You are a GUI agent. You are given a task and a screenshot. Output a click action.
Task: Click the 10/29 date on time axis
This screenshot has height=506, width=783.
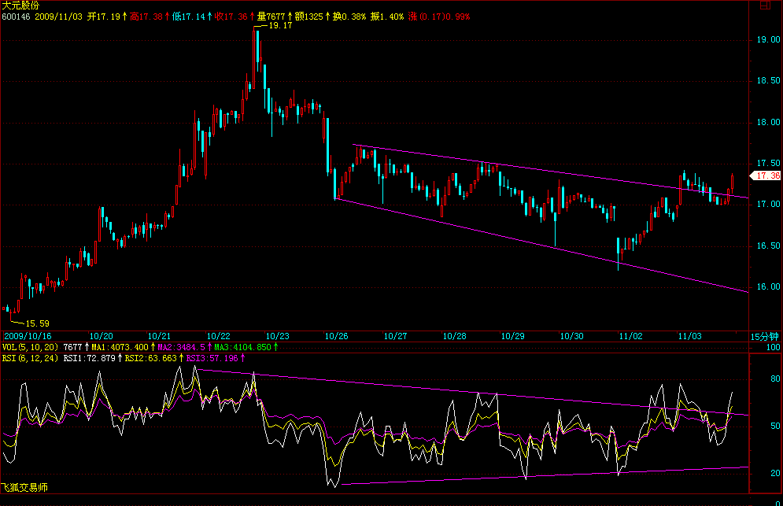coord(513,336)
